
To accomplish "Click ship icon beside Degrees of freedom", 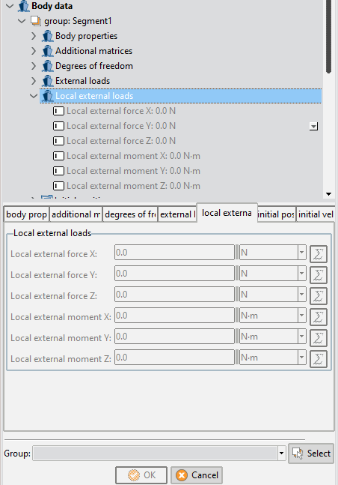I will click(x=48, y=66).
